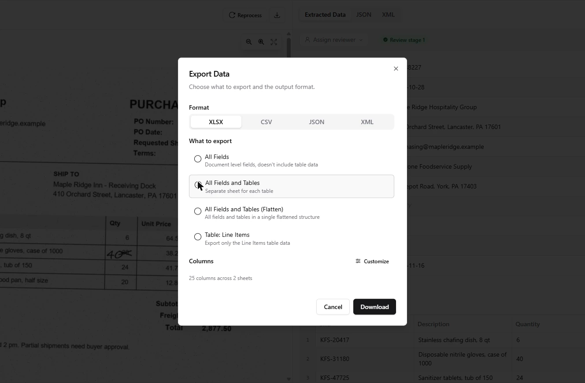
Task: Choose All Fields and Tables (Flatten) option
Action: pos(198,211)
